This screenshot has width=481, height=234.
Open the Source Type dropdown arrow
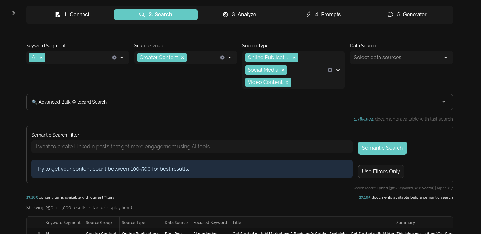[338, 70]
